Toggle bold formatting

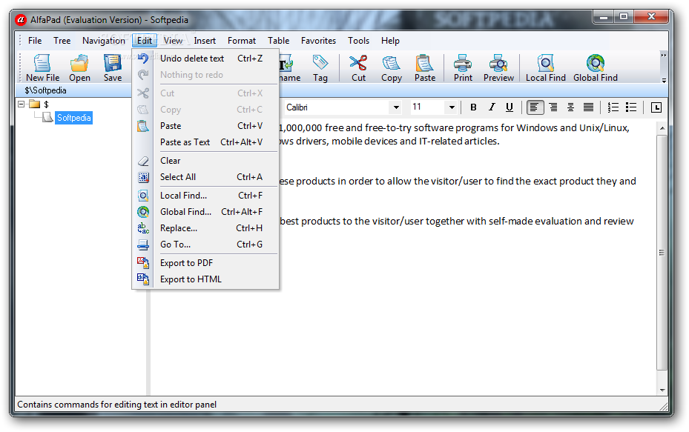pos(473,107)
